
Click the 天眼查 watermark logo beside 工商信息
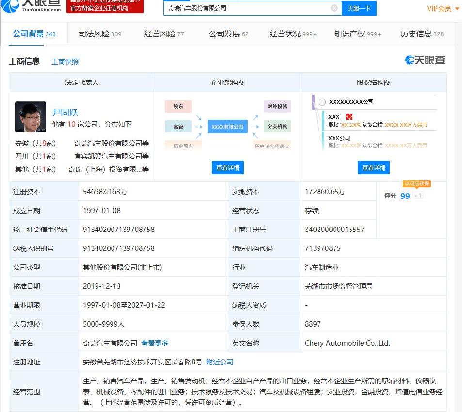tap(425, 60)
